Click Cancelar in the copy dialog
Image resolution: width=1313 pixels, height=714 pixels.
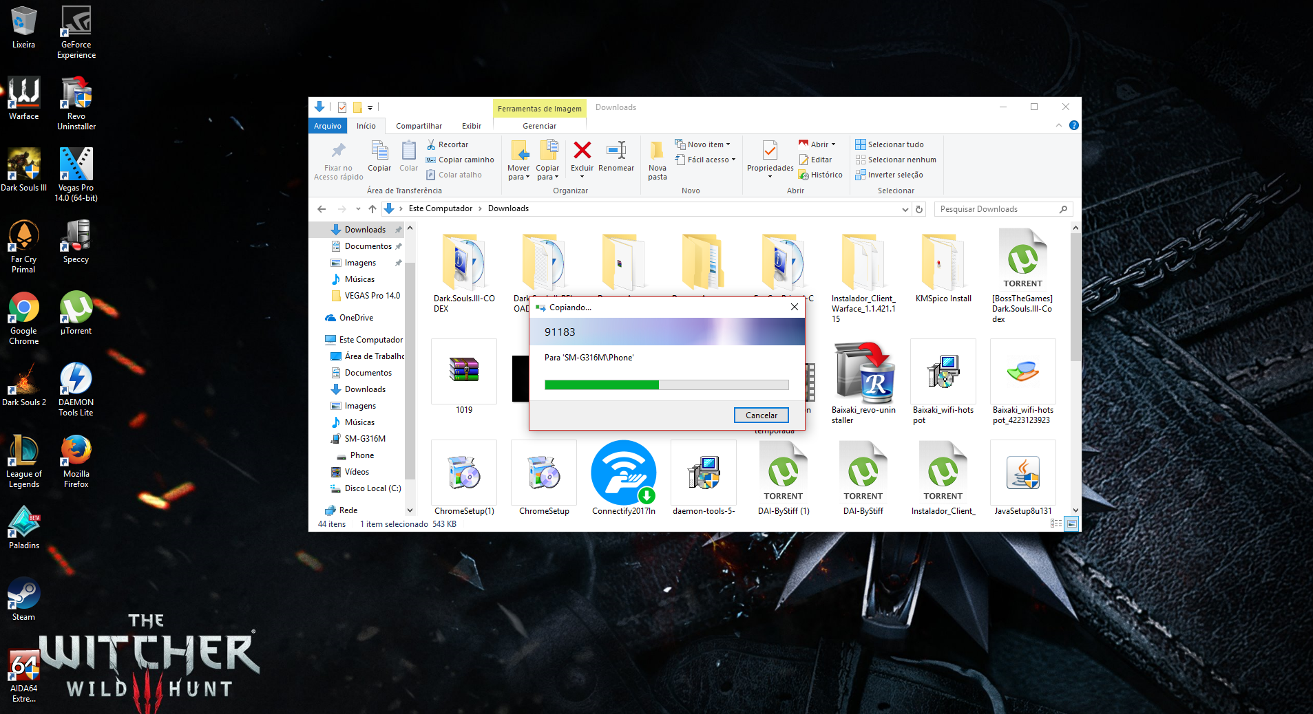point(761,415)
